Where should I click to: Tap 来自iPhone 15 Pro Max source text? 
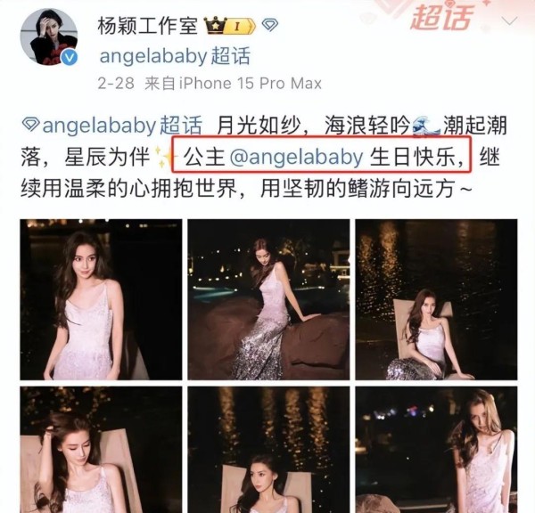pos(233,84)
